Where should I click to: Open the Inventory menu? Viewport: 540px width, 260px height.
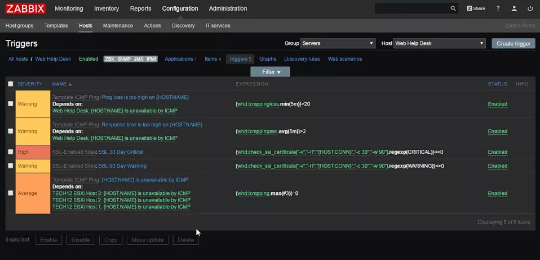(x=107, y=8)
